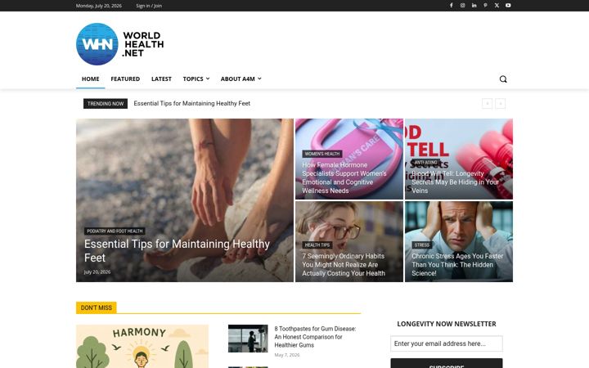Viewport: 589px width, 368px height.
Task: Select the Health Tips category tag
Action: (317, 245)
